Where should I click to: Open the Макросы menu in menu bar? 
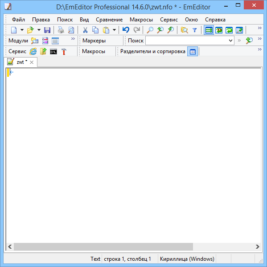(141, 20)
